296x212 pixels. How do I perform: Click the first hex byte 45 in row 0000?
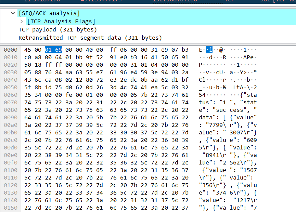pyautogui.click(x=28, y=50)
